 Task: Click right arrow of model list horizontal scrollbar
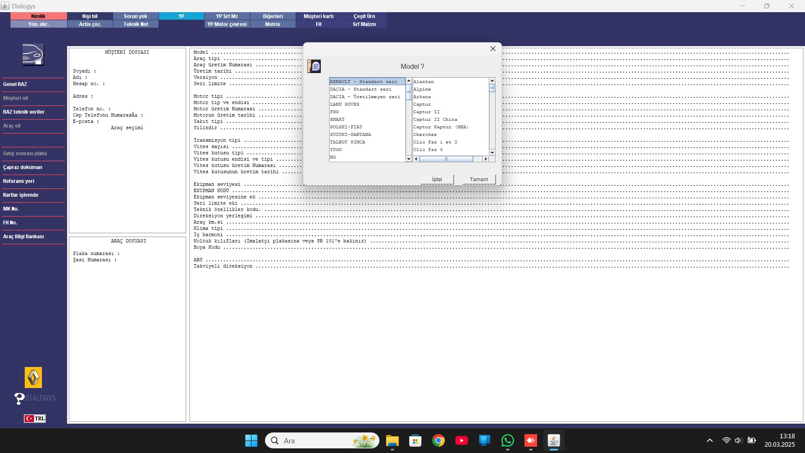(x=486, y=159)
